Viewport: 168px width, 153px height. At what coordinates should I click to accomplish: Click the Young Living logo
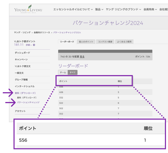[x=28, y=10]
